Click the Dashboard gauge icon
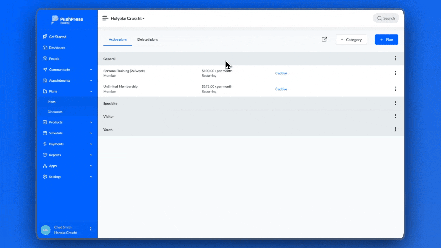The image size is (441, 248). tap(45, 48)
